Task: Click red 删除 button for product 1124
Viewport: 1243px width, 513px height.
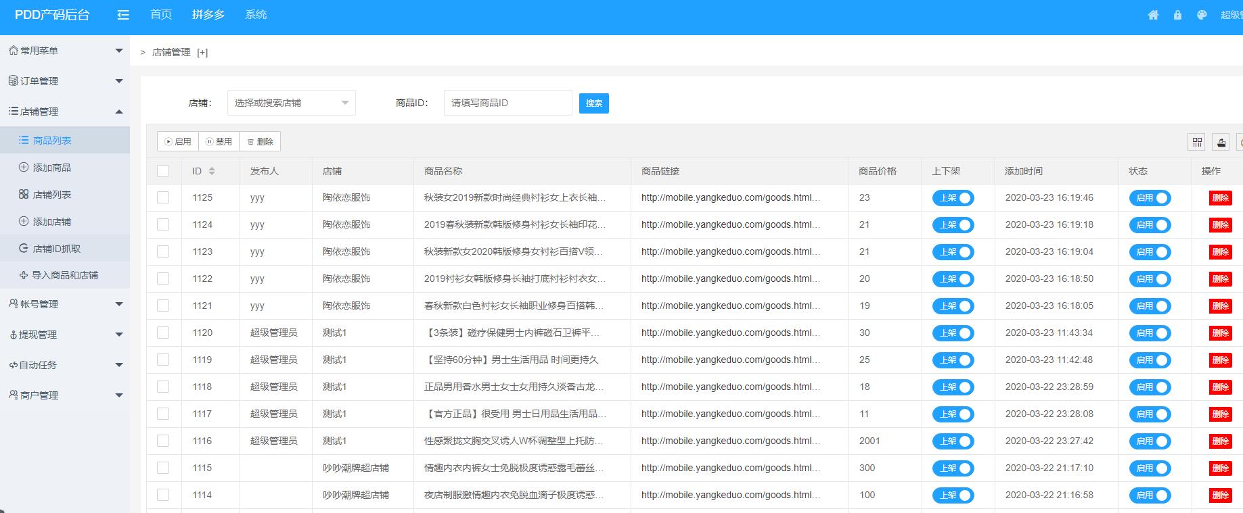Action: (x=1220, y=225)
